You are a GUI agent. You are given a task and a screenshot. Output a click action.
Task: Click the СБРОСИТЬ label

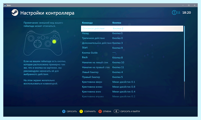coord(72,112)
